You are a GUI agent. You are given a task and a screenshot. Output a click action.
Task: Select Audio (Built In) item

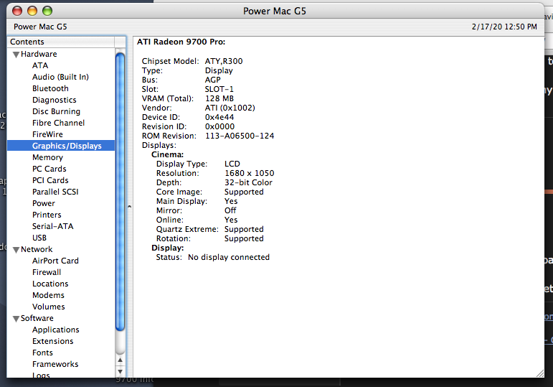tap(60, 77)
